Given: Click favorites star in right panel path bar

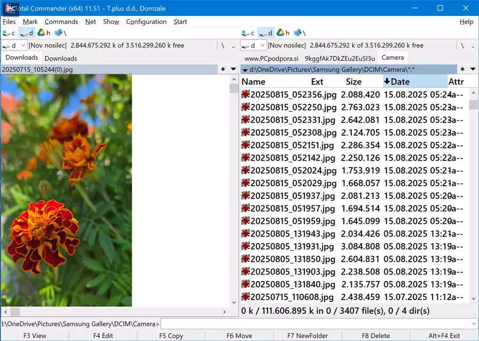Looking at the screenshot, I should coord(463,69).
